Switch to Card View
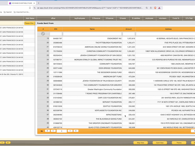The image size is (195, 146). [x=160, y=143]
